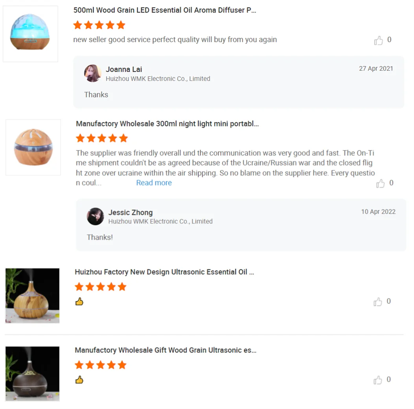Screen dimensions: 414x409
Task: Click Jessic Zhong's profile avatar
Action: 95,216
